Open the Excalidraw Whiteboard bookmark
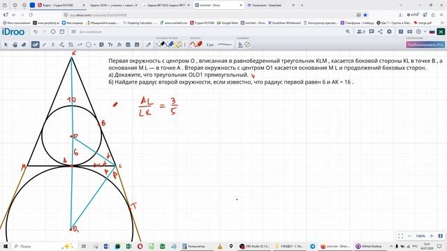447x251 pixels. (x=284, y=23)
